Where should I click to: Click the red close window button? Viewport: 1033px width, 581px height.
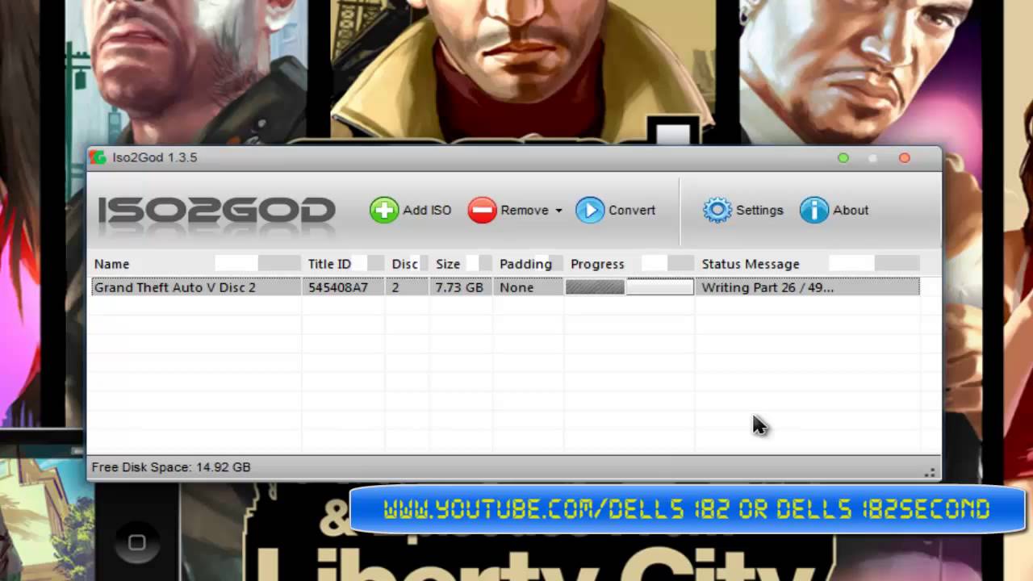pos(905,158)
